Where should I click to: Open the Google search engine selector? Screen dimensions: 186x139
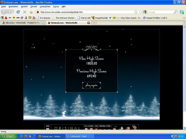pos(145,12)
